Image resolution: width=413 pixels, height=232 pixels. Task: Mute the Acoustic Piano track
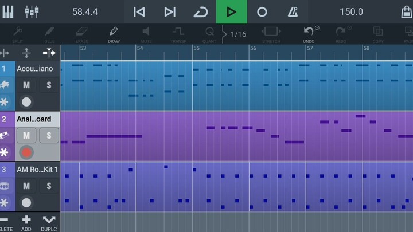(26, 85)
